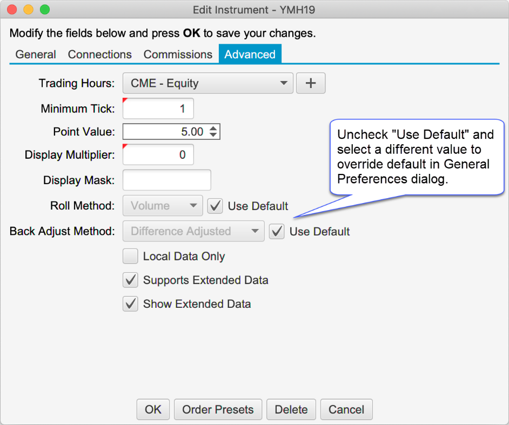509x425 pixels.
Task: Toggle Supports Extended Data checkbox
Action: click(130, 280)
